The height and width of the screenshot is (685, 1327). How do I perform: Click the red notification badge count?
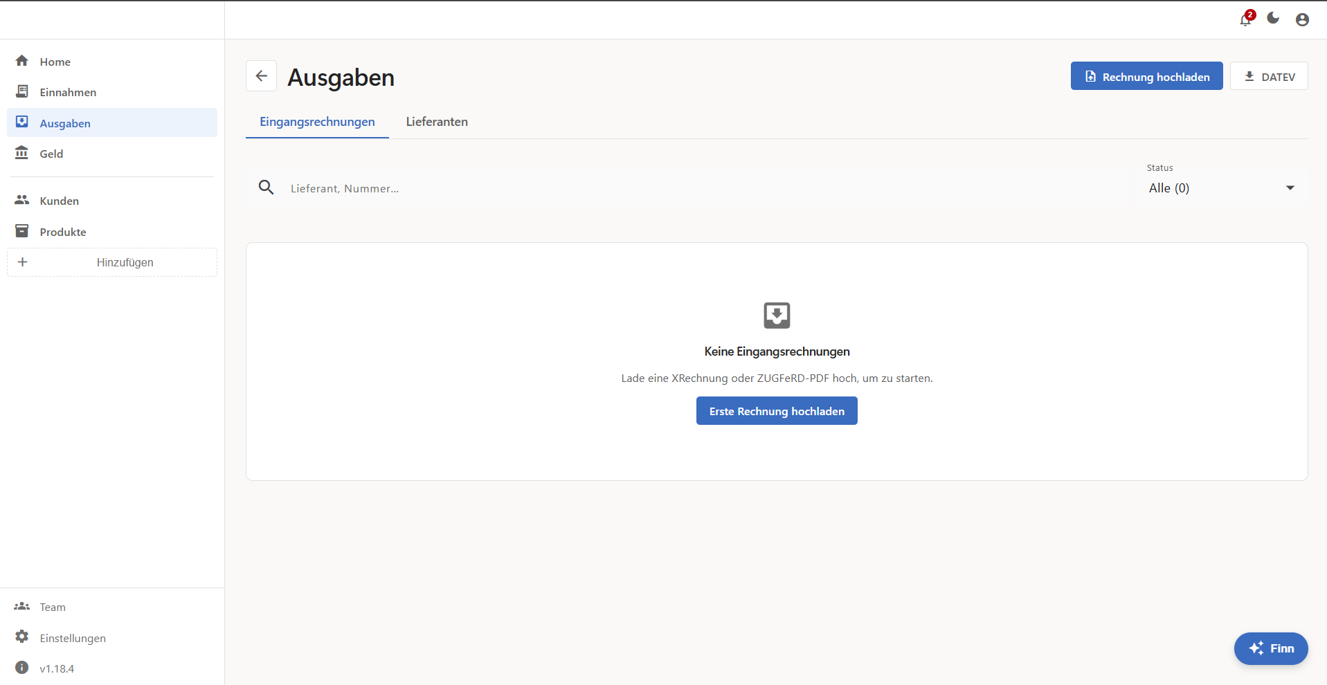pyautogui.click(x=1250, y=15)
